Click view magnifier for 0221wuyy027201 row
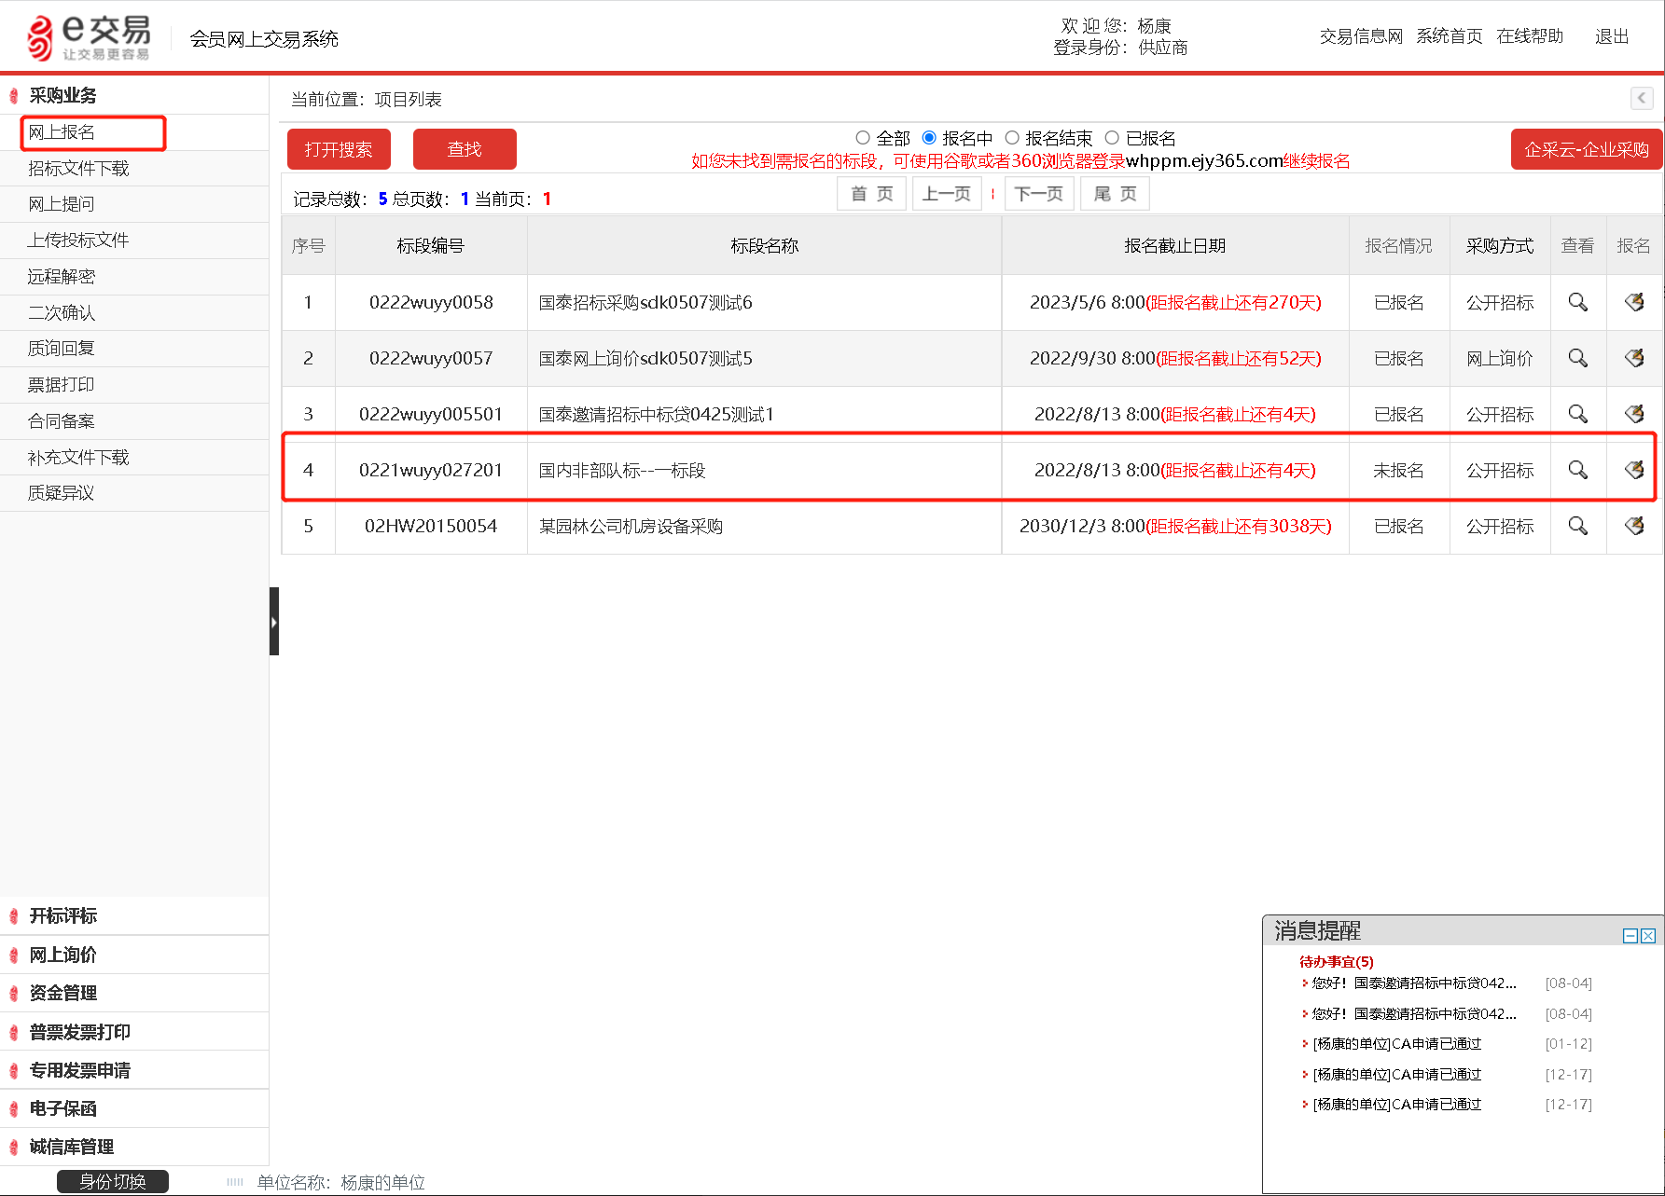1665x1196 pixels. (x=1577, y=470)
